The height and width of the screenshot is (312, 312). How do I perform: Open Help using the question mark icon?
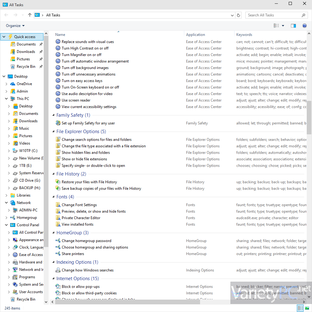[305, 26]
